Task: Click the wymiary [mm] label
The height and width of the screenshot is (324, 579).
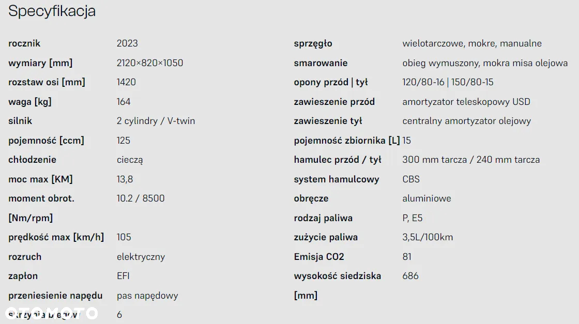Action: [40, 63]
